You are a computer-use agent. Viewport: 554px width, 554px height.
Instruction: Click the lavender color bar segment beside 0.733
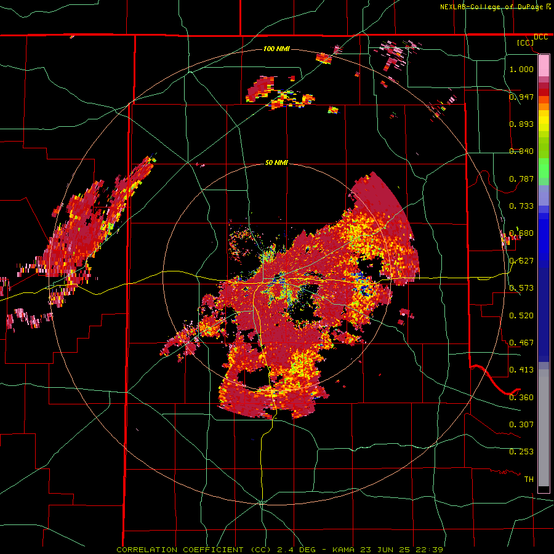point(544,195)
